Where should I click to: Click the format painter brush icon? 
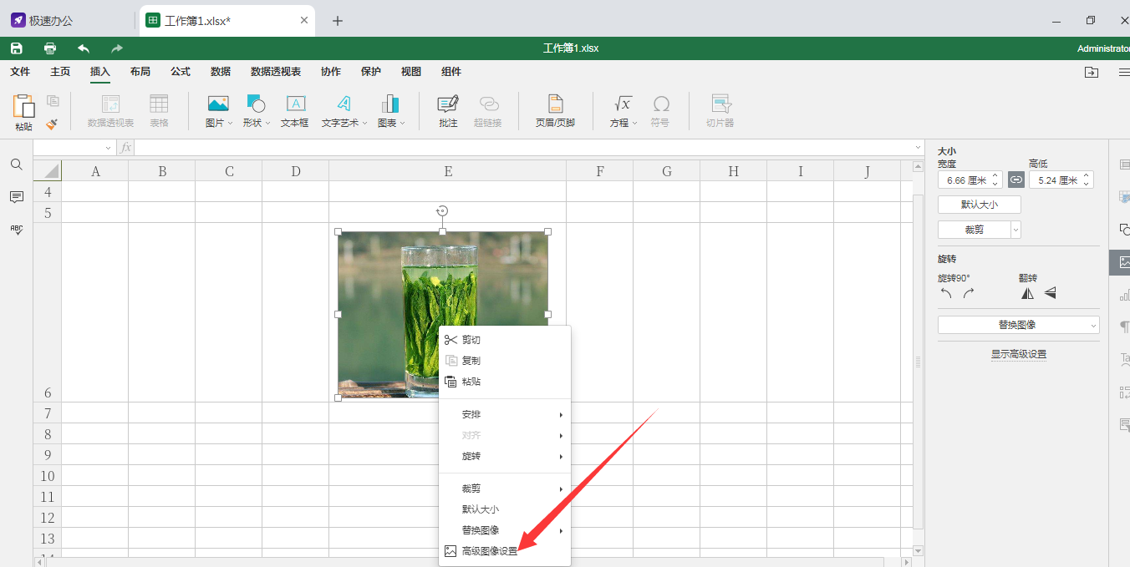[52, 124]
